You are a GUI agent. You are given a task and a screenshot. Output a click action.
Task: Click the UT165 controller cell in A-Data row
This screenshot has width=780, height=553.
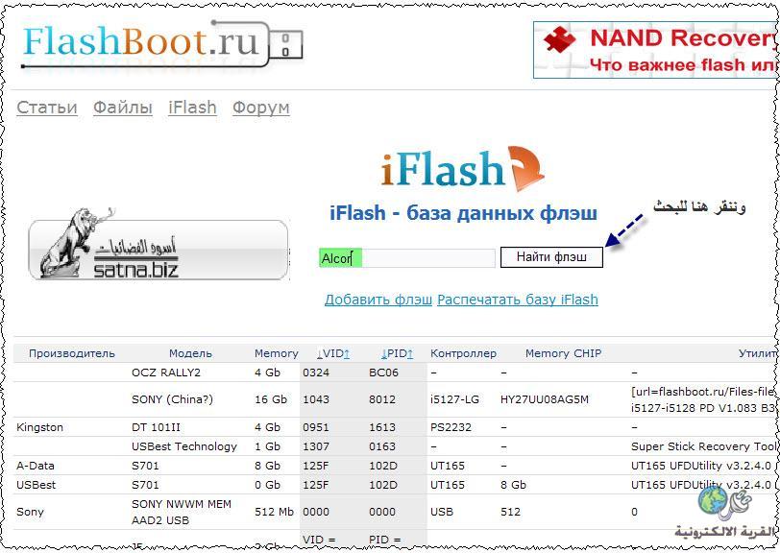pyautogui.click(x=448, y=466)
